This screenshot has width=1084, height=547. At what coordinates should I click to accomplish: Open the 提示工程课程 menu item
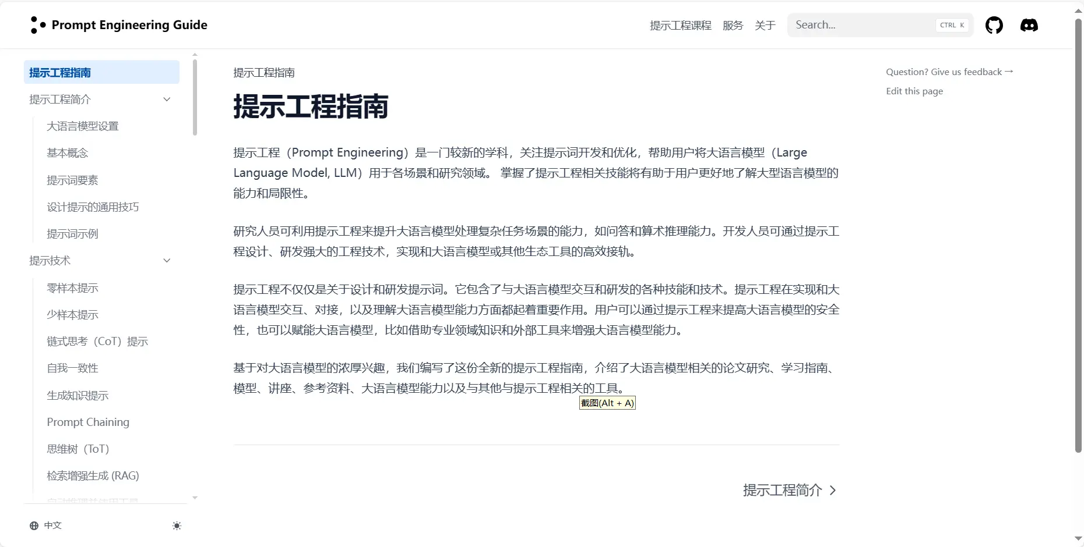pos(681,25)
